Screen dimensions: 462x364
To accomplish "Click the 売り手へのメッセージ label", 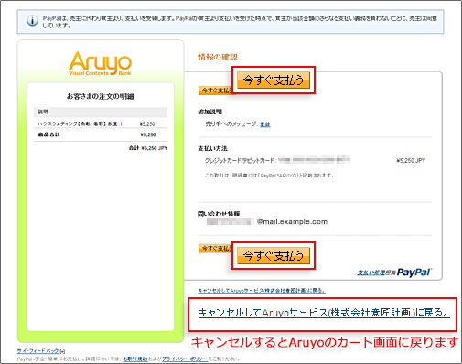I will 231,124.
